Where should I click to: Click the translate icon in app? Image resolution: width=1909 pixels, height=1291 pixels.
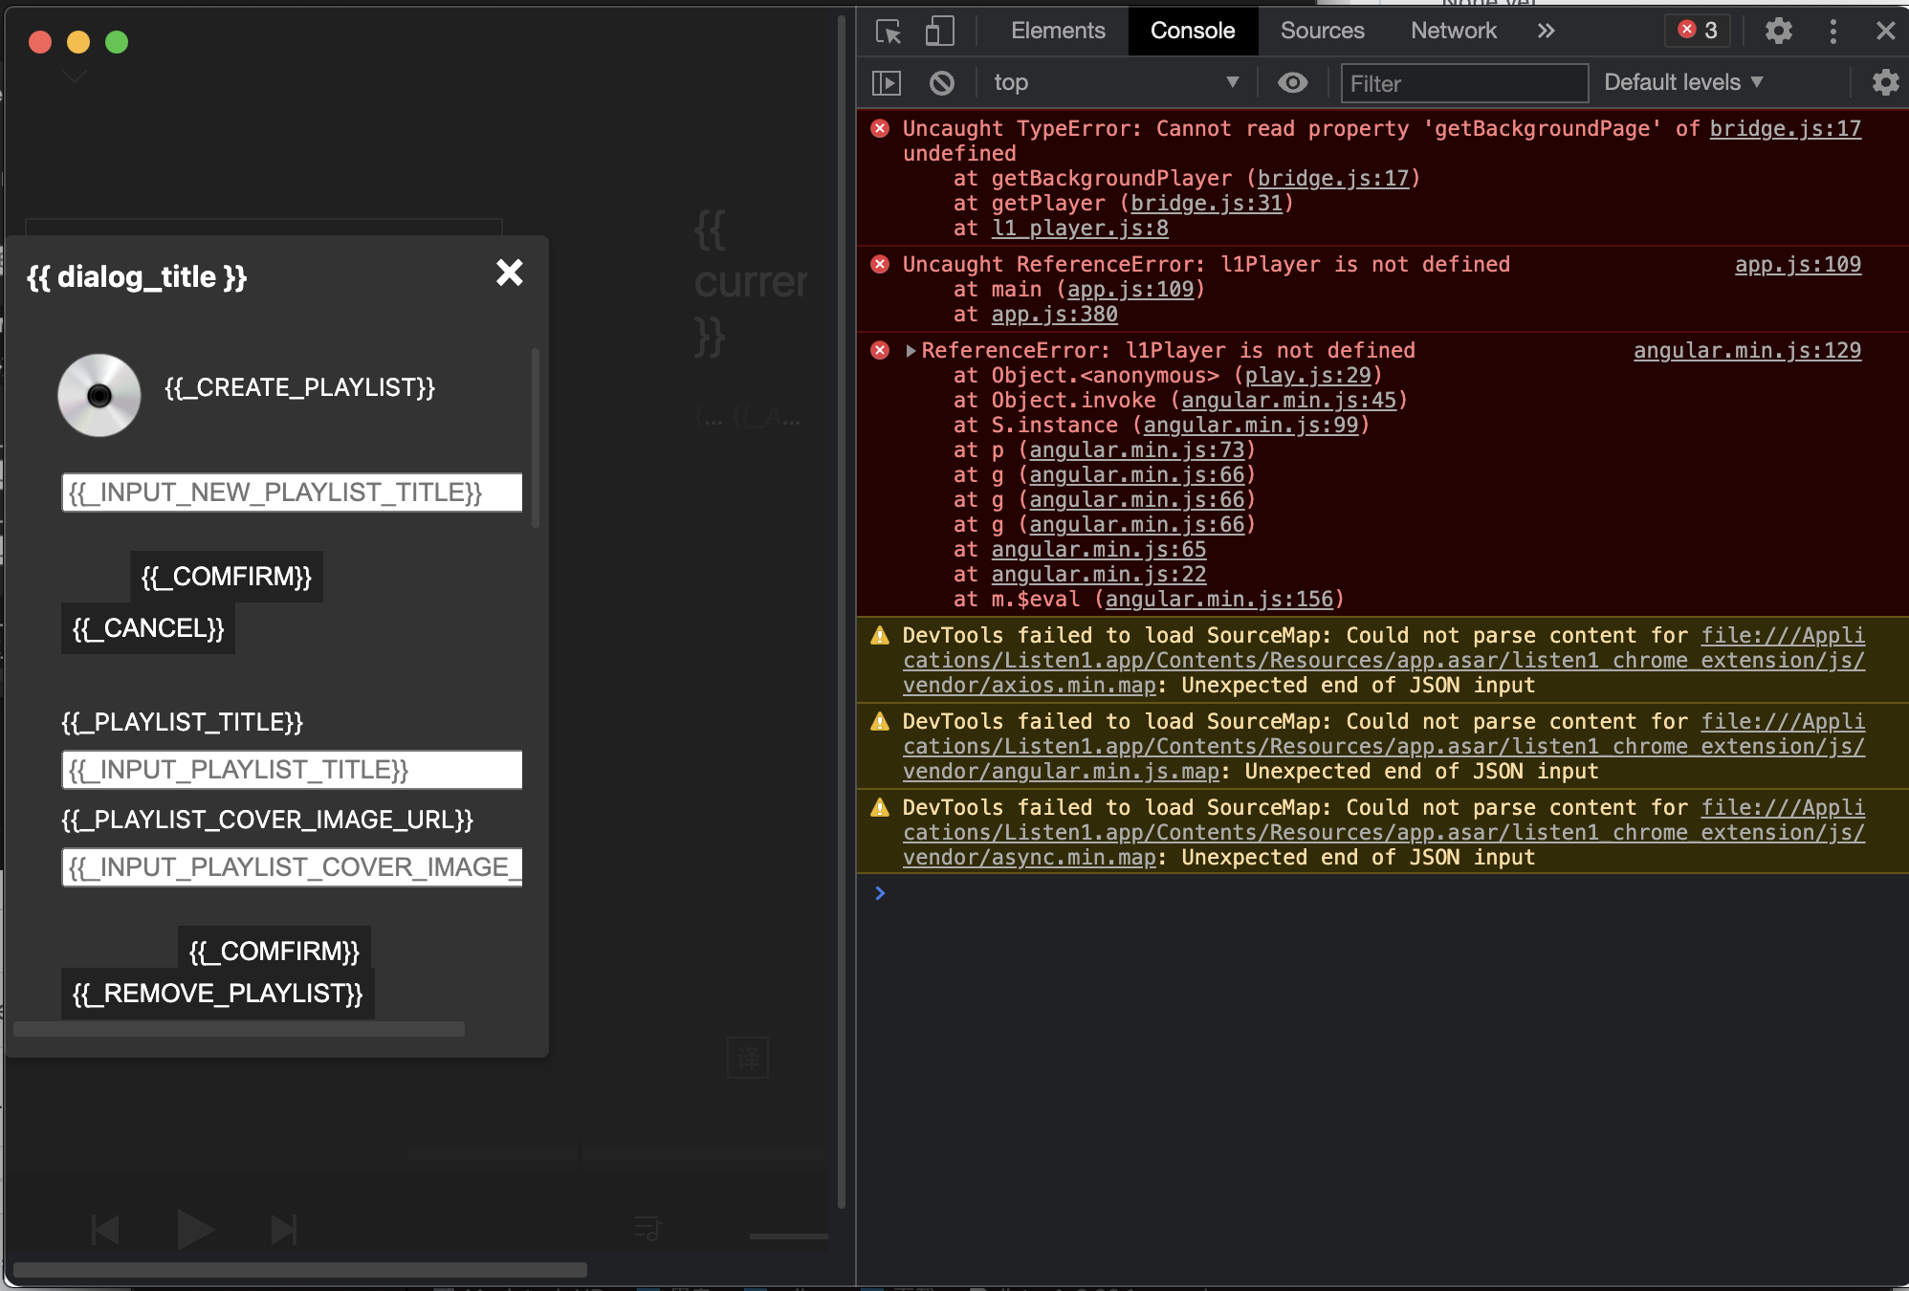pyautogui.click(x=748, y=1058)
